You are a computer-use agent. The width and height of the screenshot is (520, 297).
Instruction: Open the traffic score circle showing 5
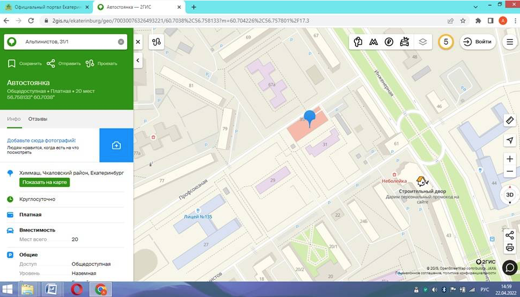tap(446, 42)
